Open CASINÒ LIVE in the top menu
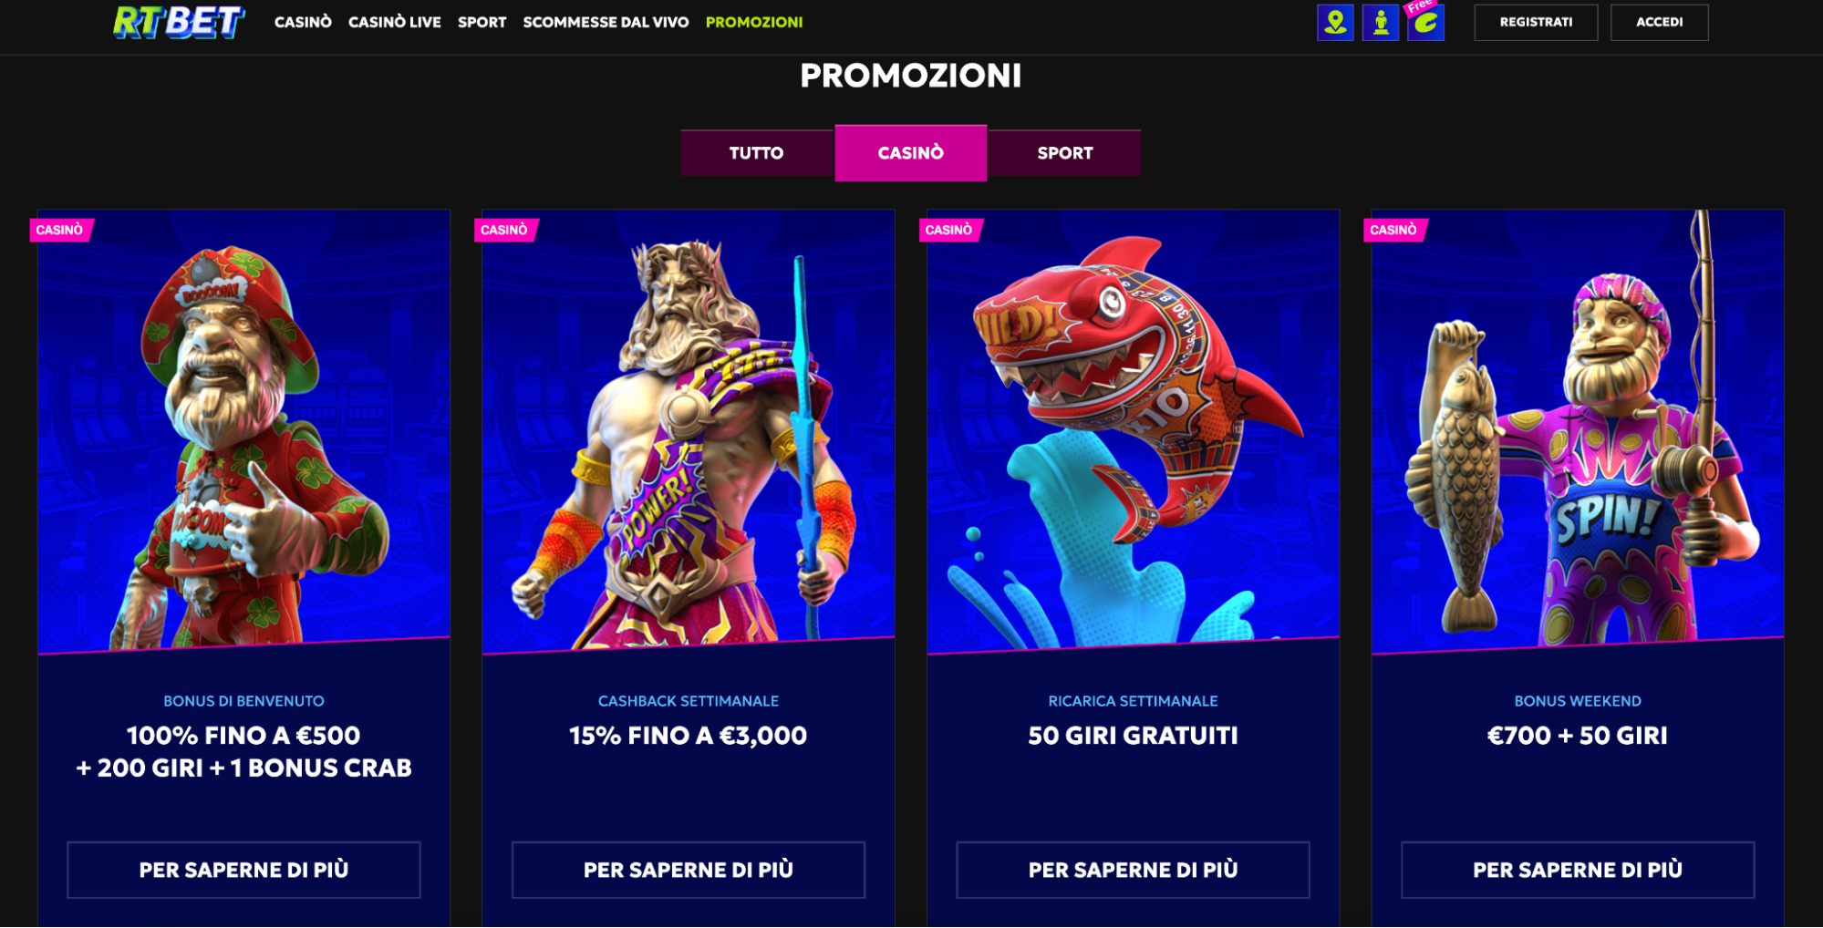Image resolution: width=1823 pixels, height=928 pixels. [395, 22]
